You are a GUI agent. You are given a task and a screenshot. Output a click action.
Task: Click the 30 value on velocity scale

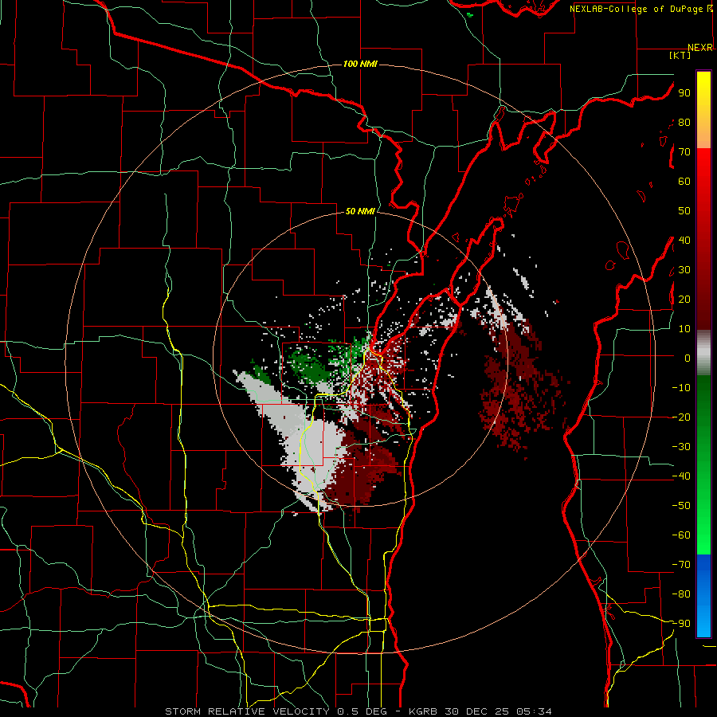[x=684, y=270]
